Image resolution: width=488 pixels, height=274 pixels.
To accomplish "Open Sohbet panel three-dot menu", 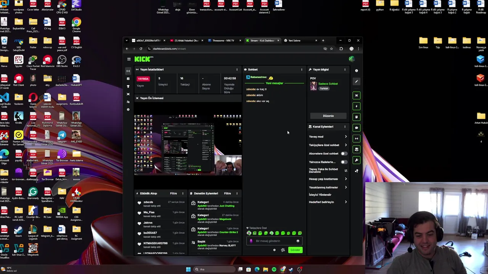I will coord(302,70).
